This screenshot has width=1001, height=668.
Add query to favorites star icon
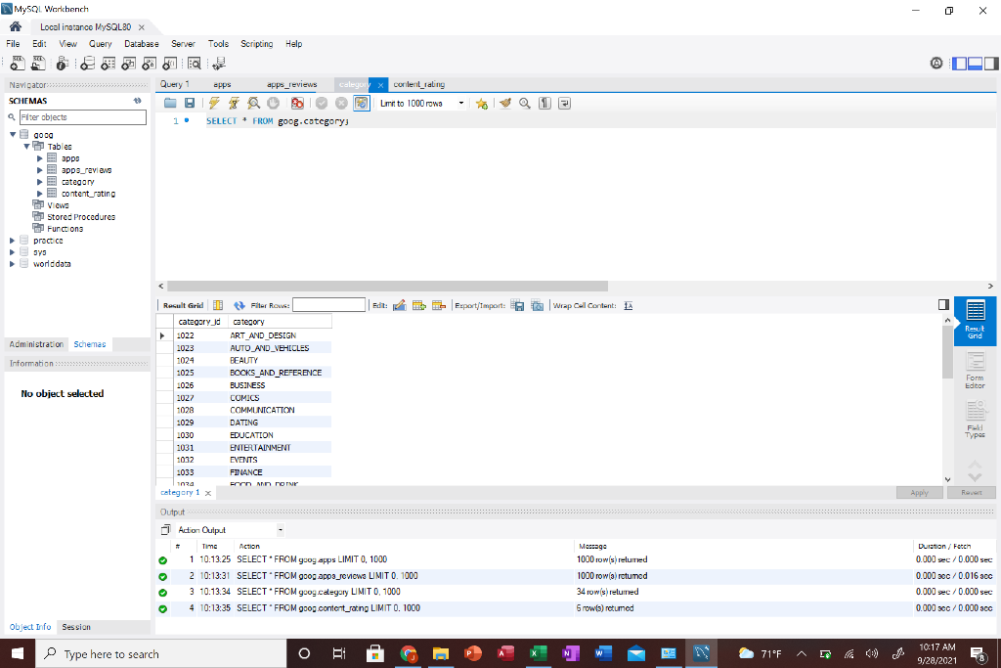tap(481, 103)
